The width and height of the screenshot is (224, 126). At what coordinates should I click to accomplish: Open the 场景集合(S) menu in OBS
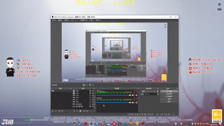pos(84,20)
